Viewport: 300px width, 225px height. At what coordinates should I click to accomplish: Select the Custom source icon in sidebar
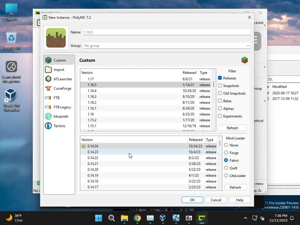48,60
